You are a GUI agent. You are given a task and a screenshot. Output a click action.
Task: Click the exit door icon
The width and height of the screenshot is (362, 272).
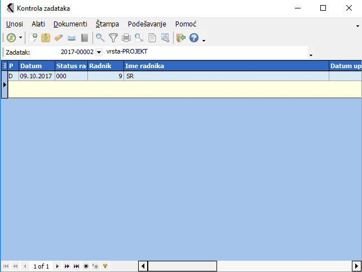(180, 38)
